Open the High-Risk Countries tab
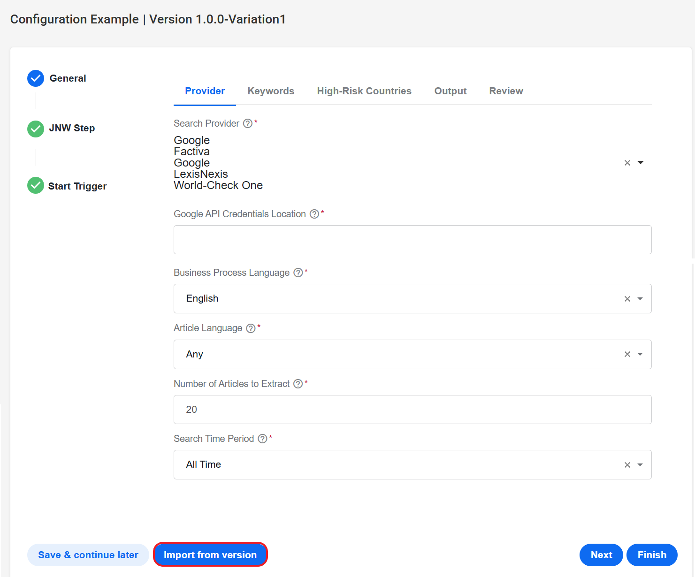 pos(364,91)
